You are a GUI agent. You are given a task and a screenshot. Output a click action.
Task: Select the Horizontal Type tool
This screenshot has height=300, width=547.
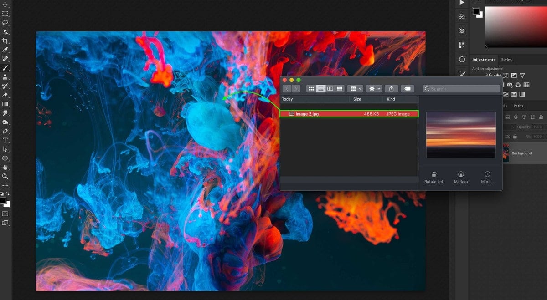click(x=5, y=140)
